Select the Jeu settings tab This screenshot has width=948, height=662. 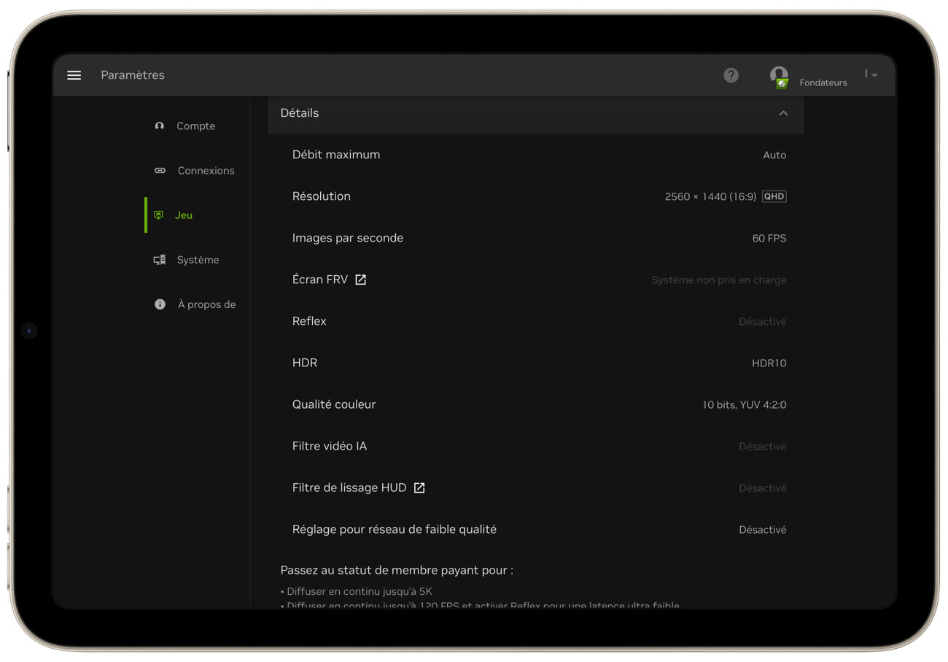183,215
